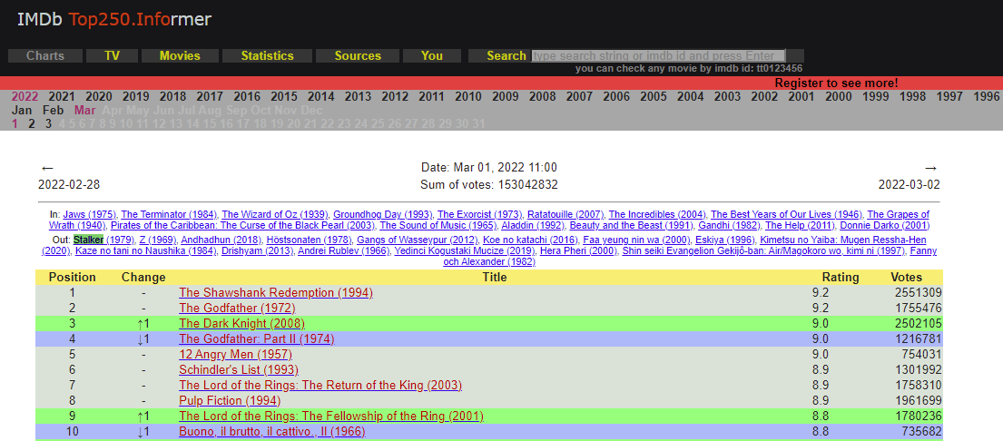
Task: Open the Sources menu
Action: click(358, 56)
